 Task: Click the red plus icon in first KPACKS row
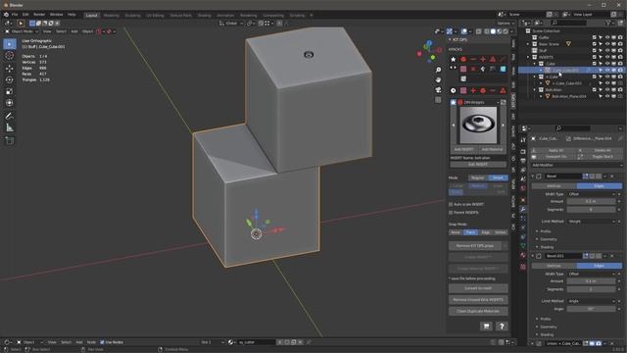click(x=483, y=59)
